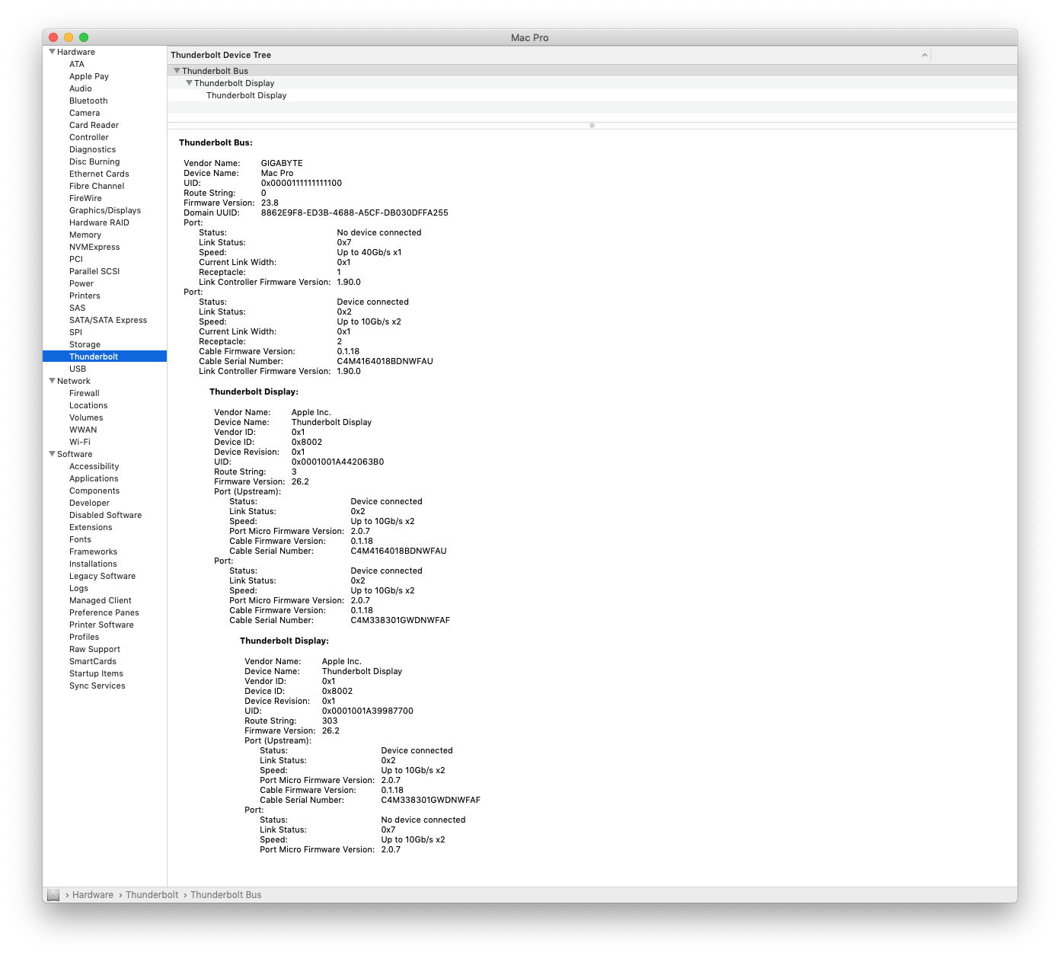The height and width of the screenshot is (959, 1060).
Task: Collapse the Network section triangle
Action: click(52, 381)
